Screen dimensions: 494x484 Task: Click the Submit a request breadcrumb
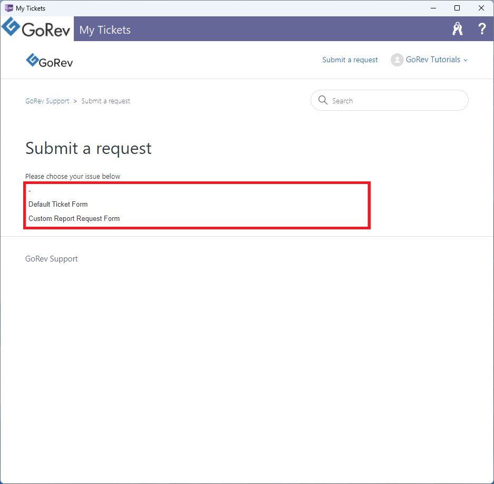point(105,101)
